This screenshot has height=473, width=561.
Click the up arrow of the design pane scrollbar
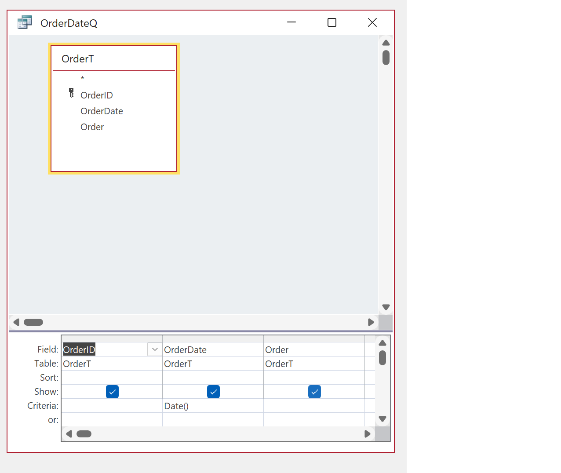386,42
